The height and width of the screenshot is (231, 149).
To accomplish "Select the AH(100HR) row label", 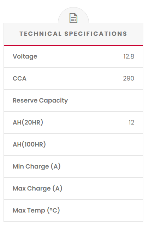I will click(29, 144).
